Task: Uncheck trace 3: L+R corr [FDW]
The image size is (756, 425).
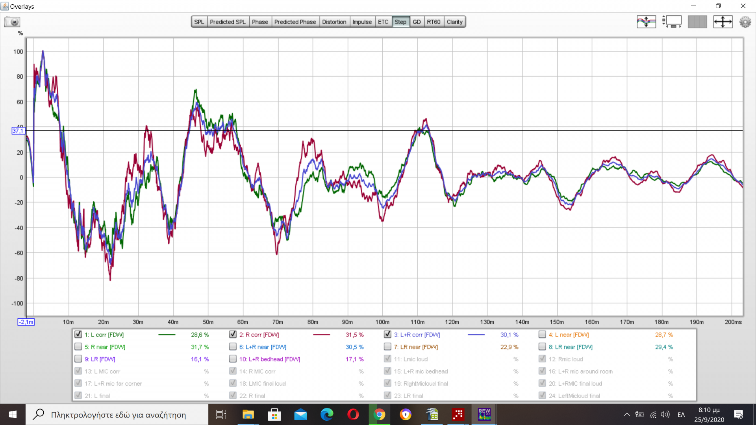Action: coord(387,334)
